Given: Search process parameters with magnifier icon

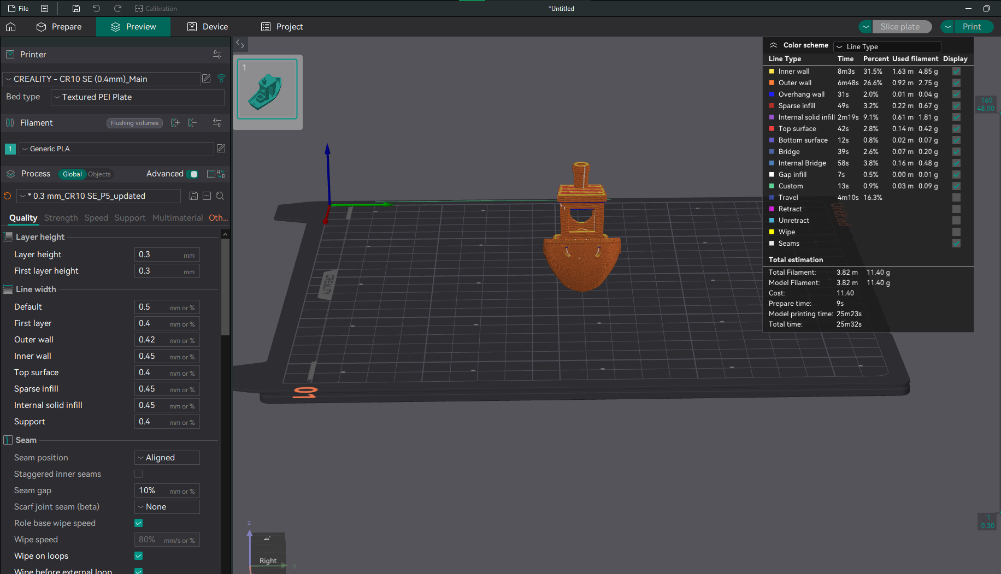Looking at the screenshot, I should 220,196.
